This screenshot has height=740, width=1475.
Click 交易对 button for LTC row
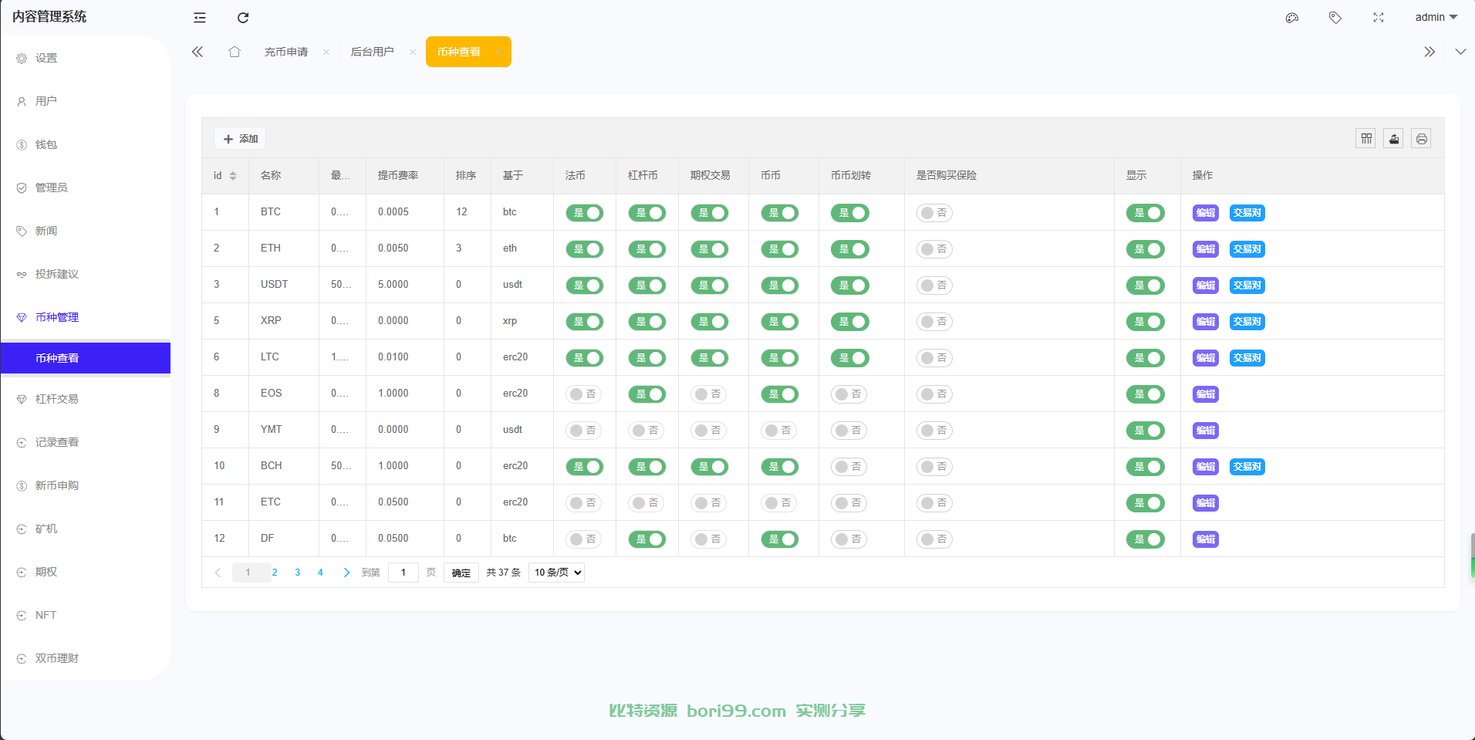point(1247,358)
